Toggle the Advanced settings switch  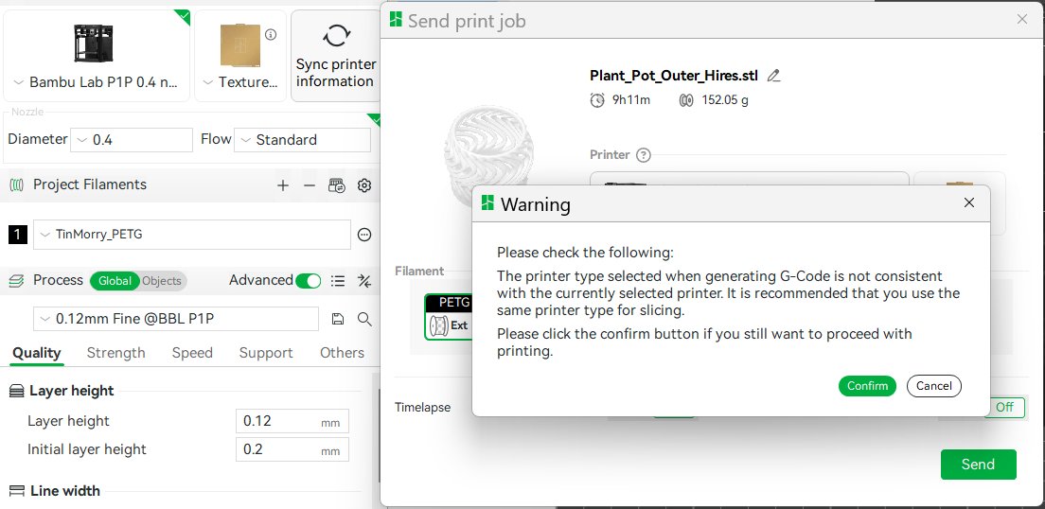click(309, 281)
